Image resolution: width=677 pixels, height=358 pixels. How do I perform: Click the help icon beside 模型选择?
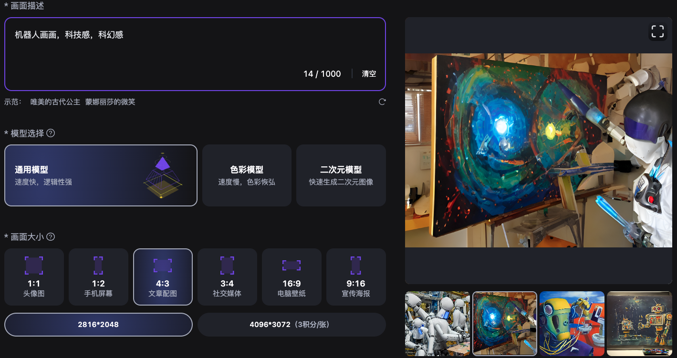[50, 133]
